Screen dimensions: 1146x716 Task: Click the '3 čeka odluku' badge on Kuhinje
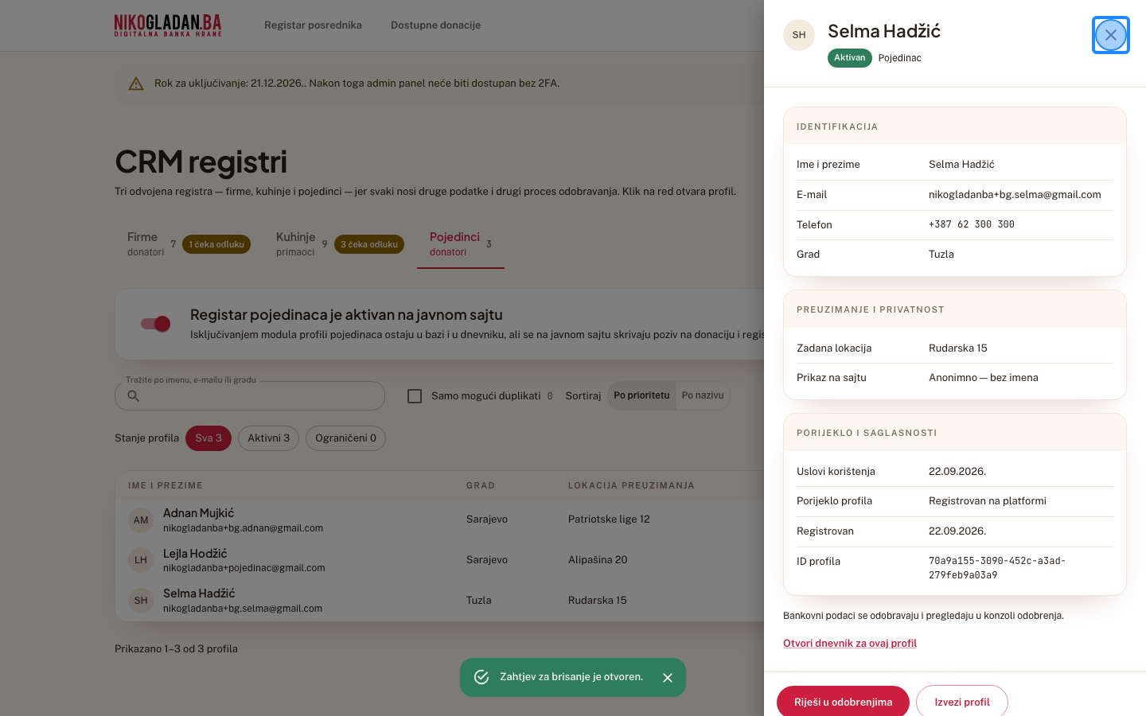pyautogui.click(x=369, y=244)
